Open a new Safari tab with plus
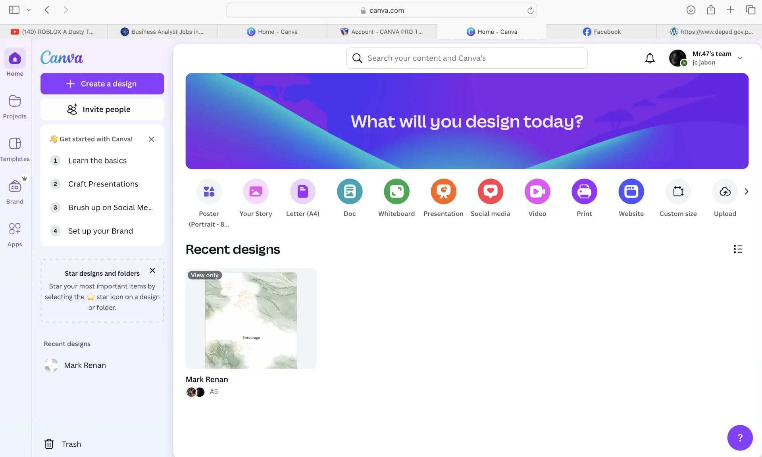The height and width of the screenshot is (457, 762). point(730,10)
